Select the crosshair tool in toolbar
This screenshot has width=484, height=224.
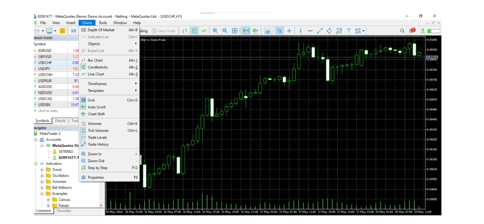coord(289,31)
